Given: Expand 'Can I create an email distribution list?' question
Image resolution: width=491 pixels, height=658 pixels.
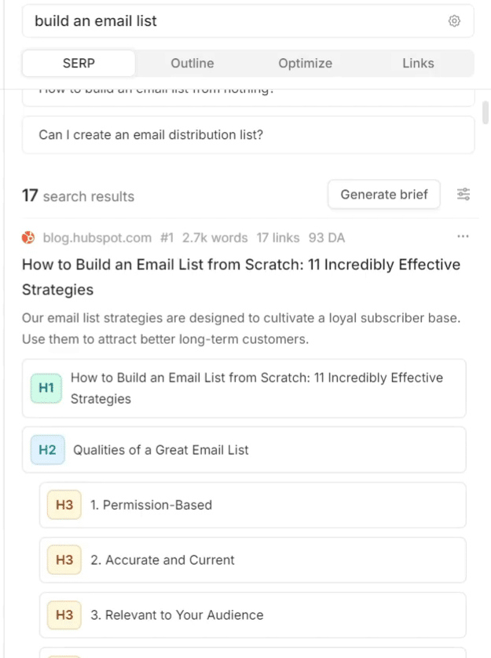Looking at the screenshot, I should [x=248, y=135].
